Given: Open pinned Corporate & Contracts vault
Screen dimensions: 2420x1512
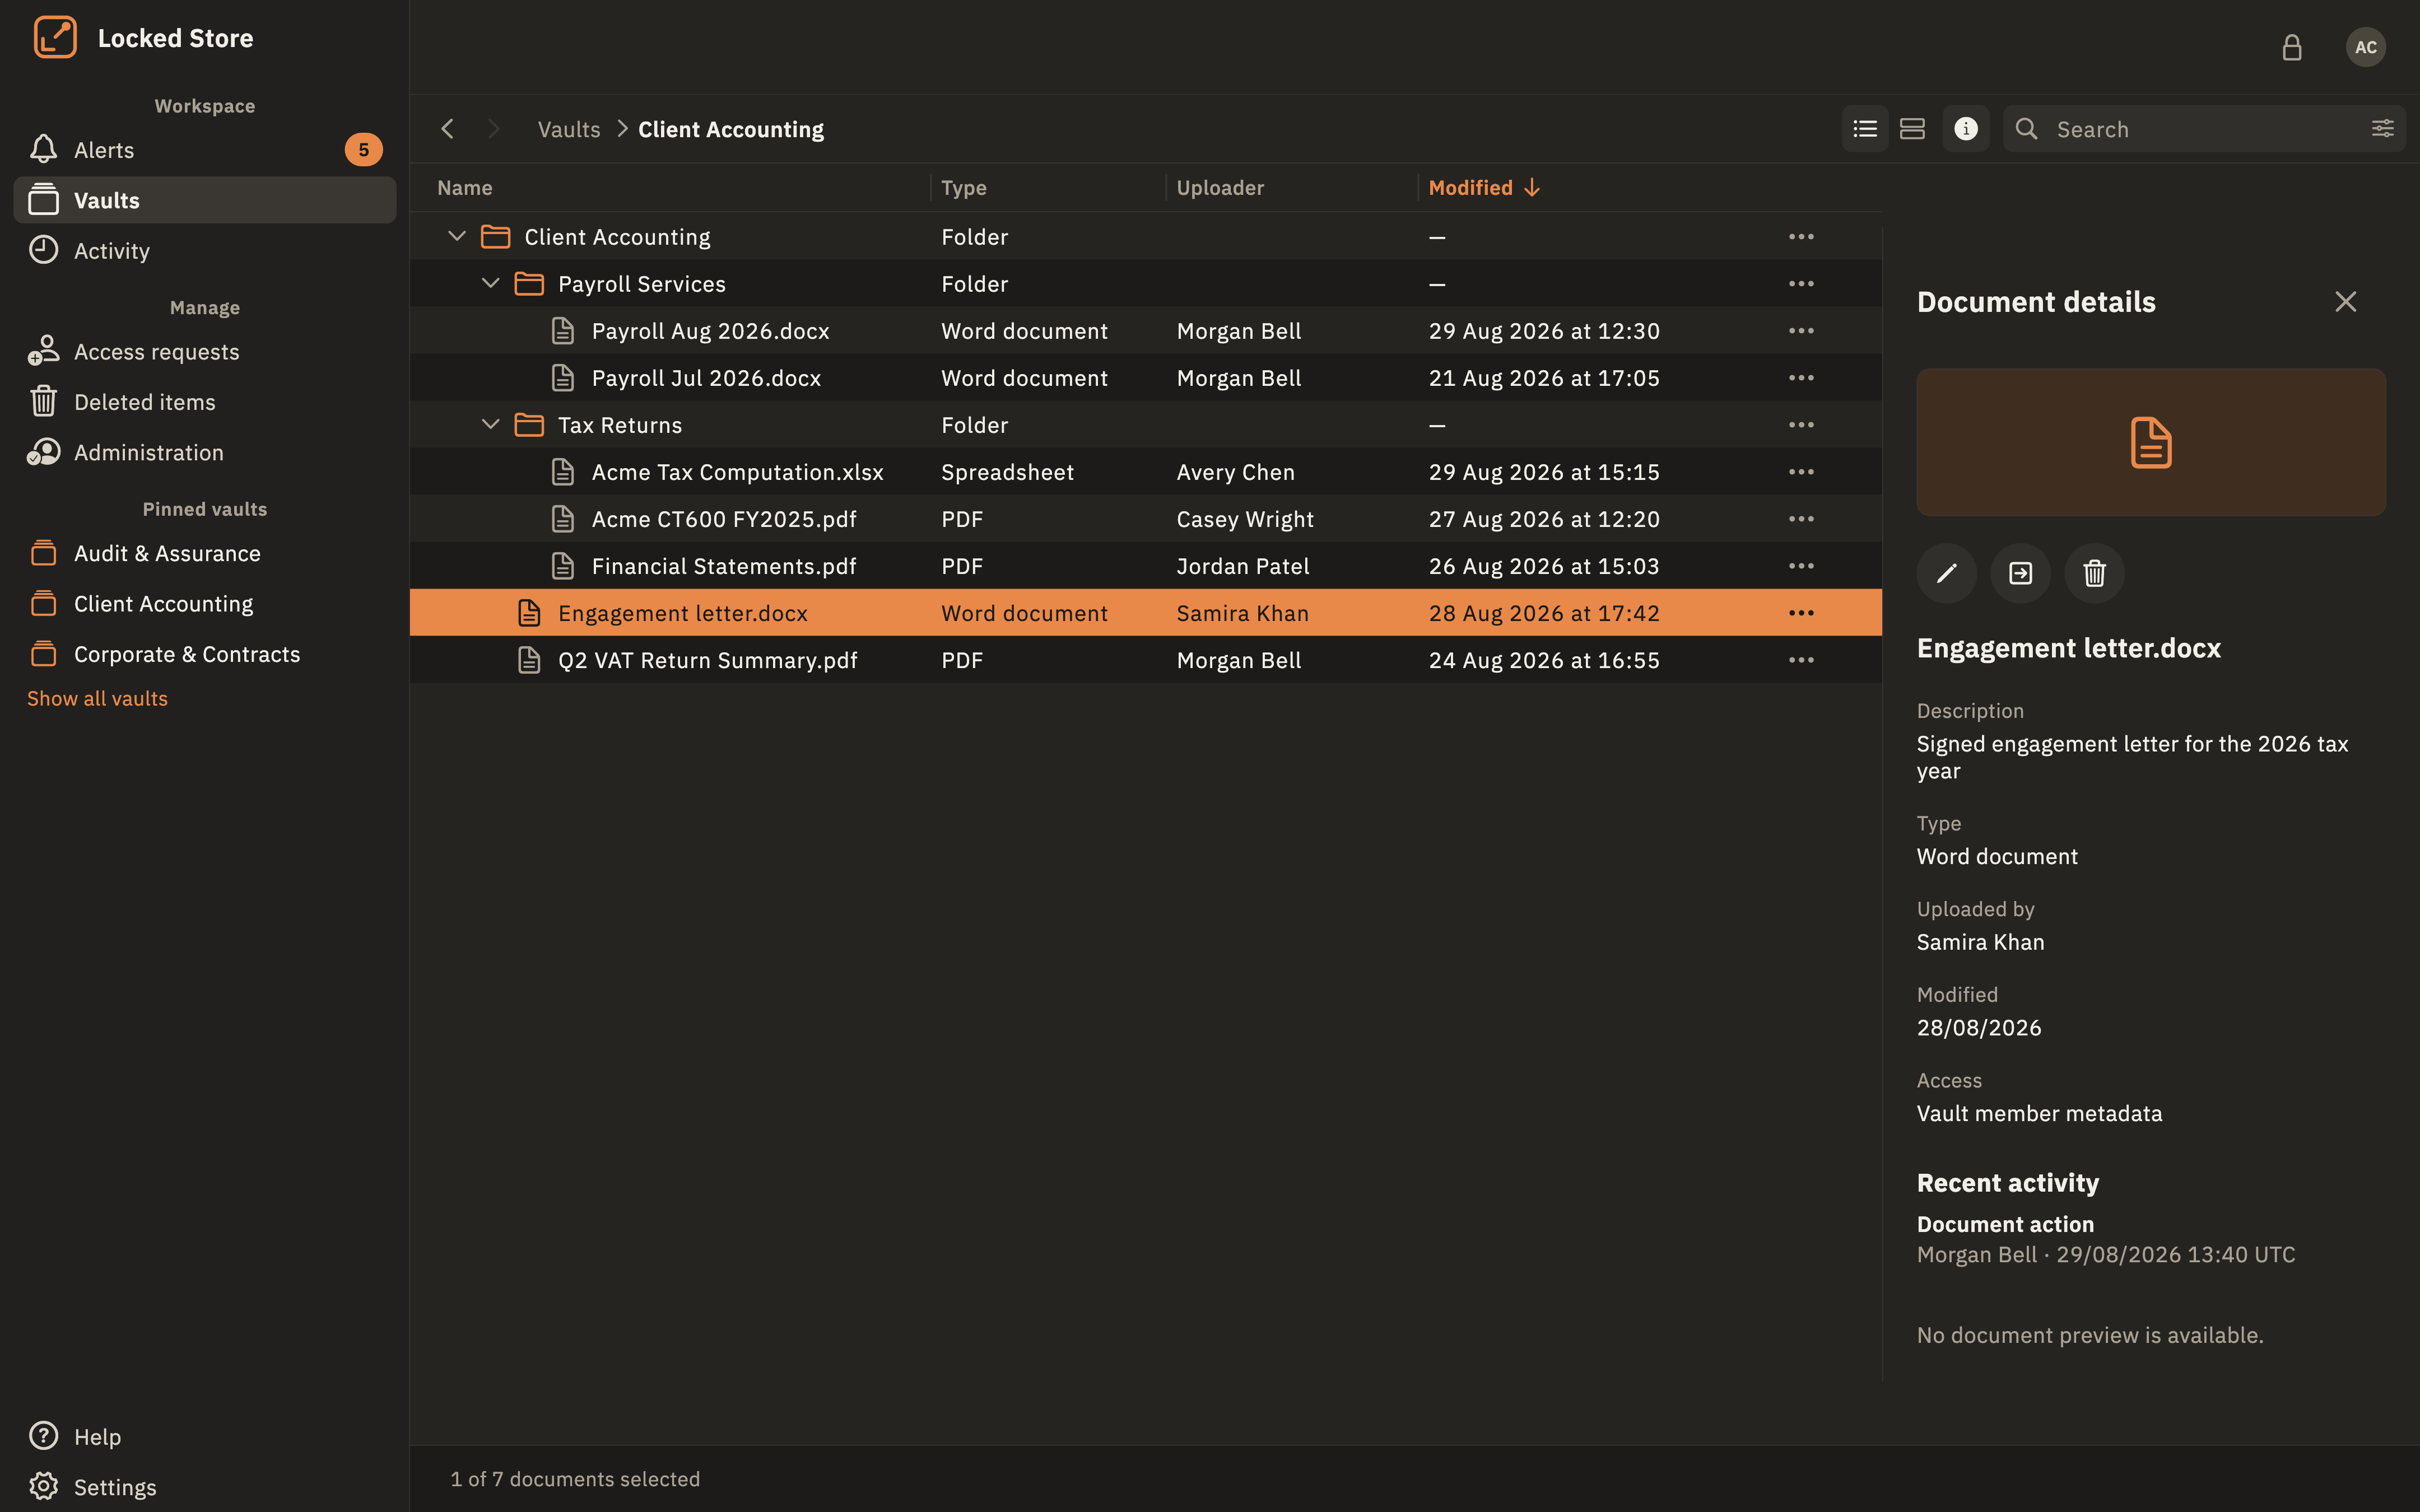Looking at the screenshot, I should coord(205,654).
